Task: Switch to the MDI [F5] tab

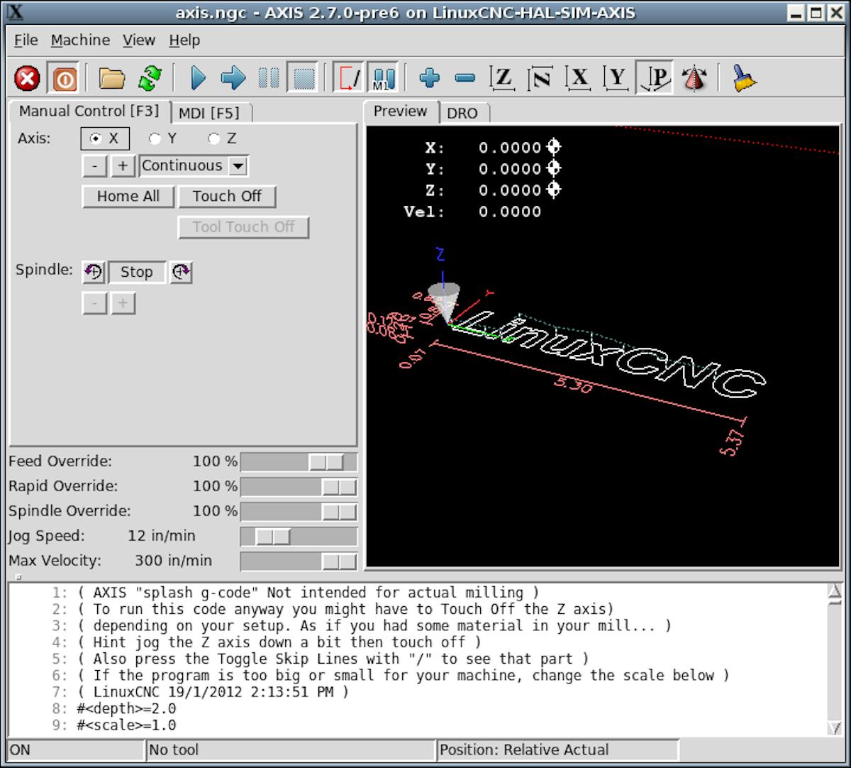Action: tap(209, 113)
